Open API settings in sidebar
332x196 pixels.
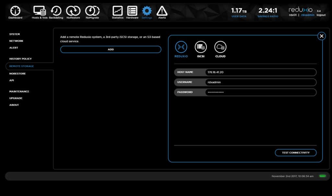coord(11,80)
